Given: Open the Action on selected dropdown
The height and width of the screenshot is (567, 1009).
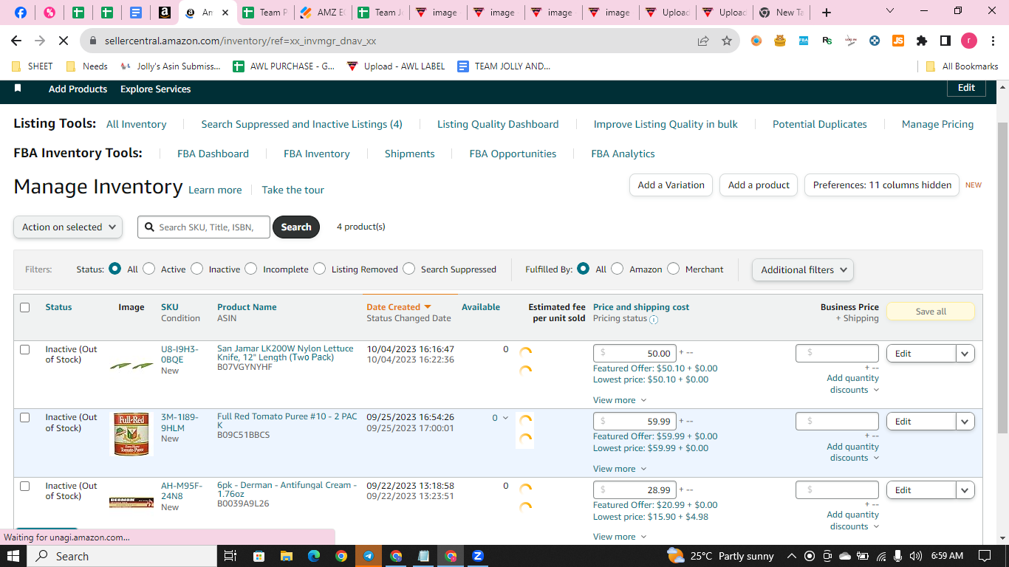Looking at the screenshot, I should point(68,227).
